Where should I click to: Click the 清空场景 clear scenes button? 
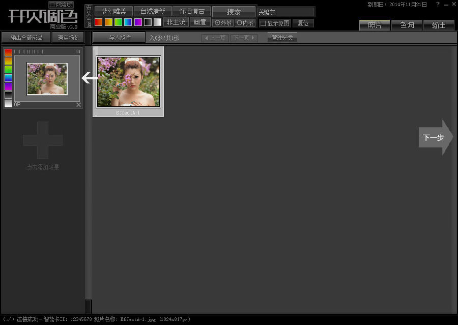(67, 38)
